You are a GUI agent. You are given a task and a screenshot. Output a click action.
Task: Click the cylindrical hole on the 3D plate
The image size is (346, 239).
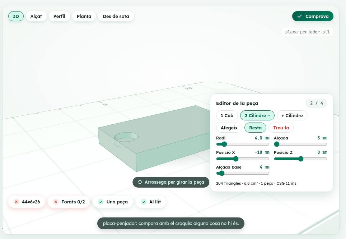click(x=126, y=137)
